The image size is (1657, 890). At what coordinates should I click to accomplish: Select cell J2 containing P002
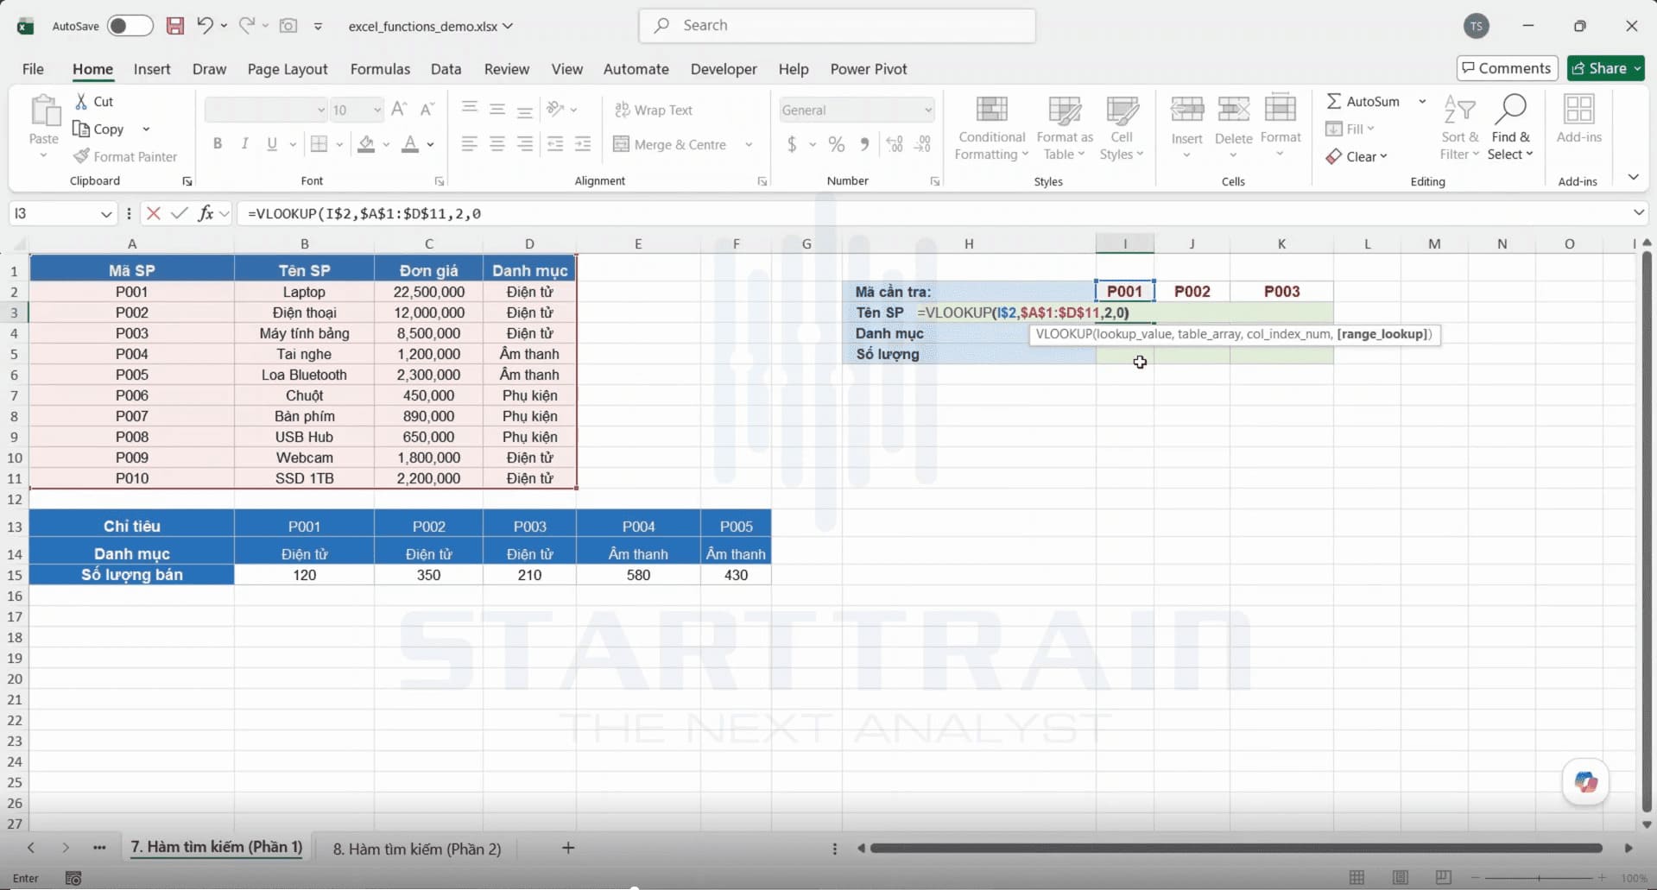1192,292
